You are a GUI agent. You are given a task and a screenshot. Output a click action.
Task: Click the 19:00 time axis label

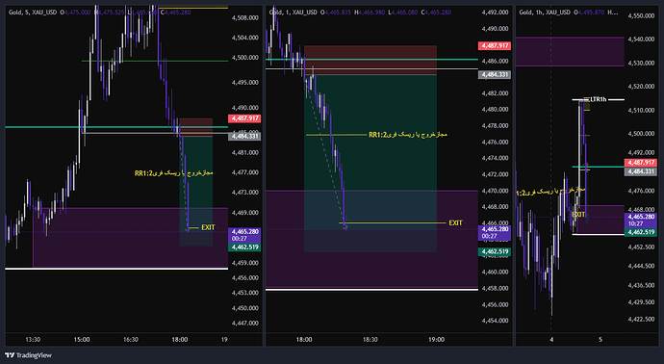point(436,339)
